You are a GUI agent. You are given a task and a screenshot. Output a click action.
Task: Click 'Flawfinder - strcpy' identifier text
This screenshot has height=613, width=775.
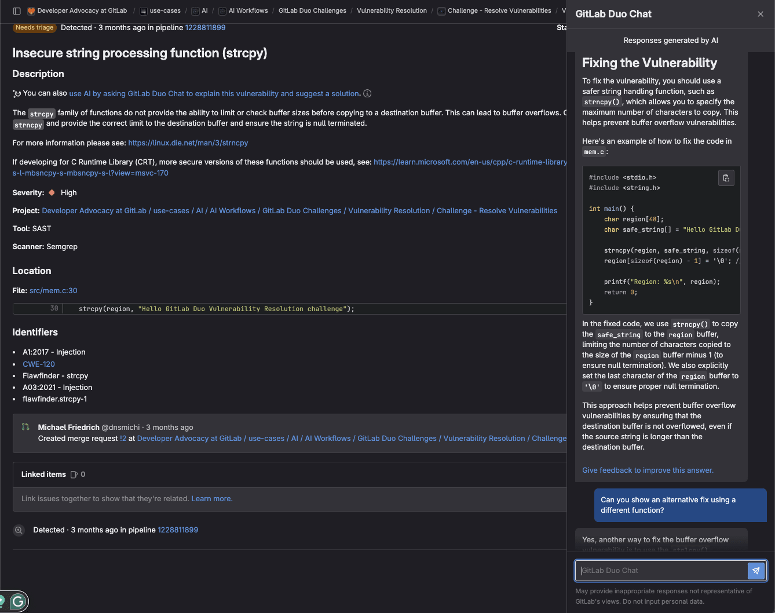[55, 375]
